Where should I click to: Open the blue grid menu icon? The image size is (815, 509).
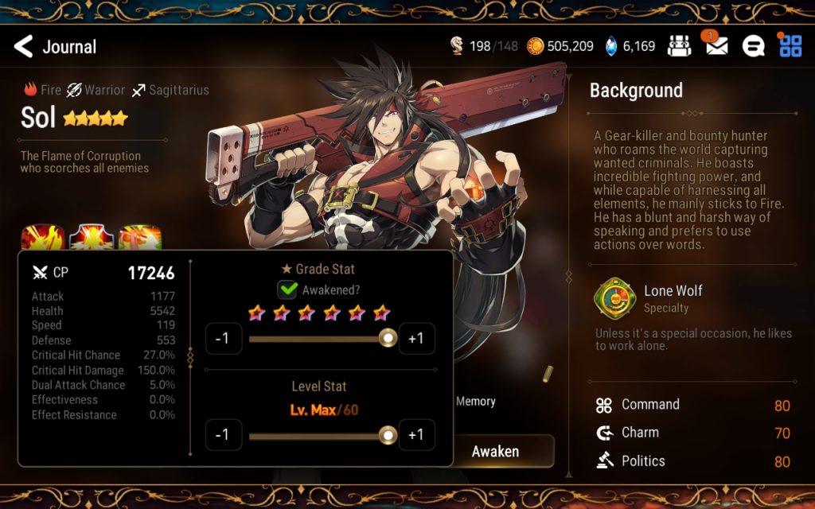point(790,45)
